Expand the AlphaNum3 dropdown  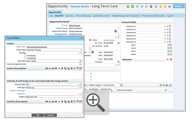click(165, 33)
